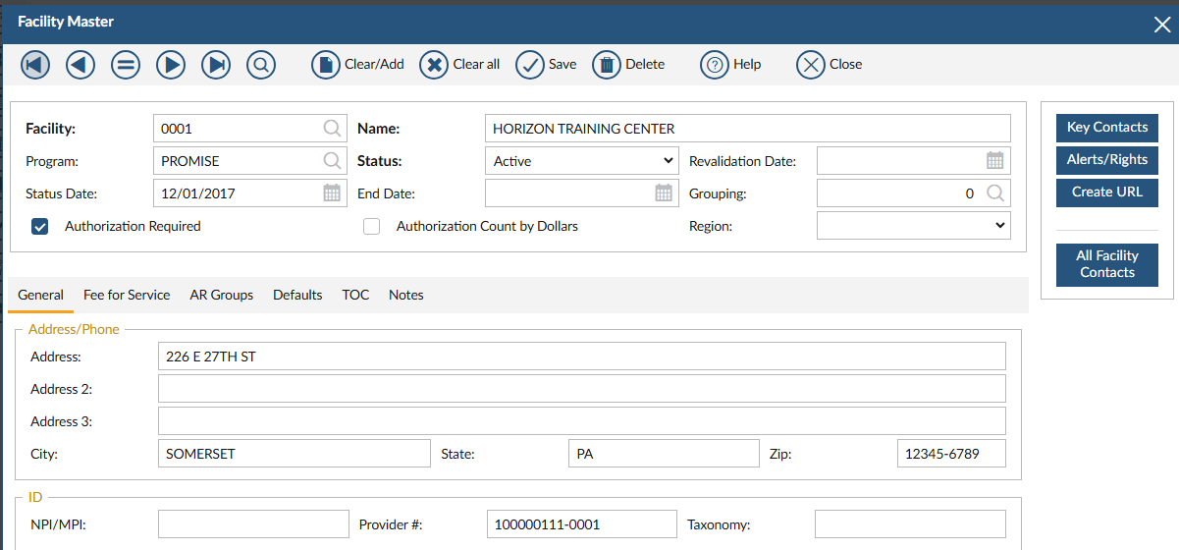Screen dimensions: 1179x550
Task: Go to the next record
Action: 171,65
